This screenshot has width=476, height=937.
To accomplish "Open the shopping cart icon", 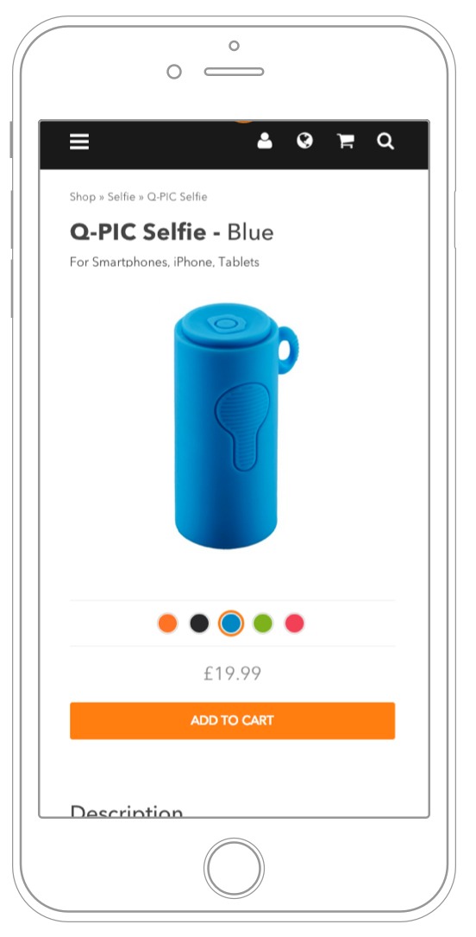I will click(346, 141).
